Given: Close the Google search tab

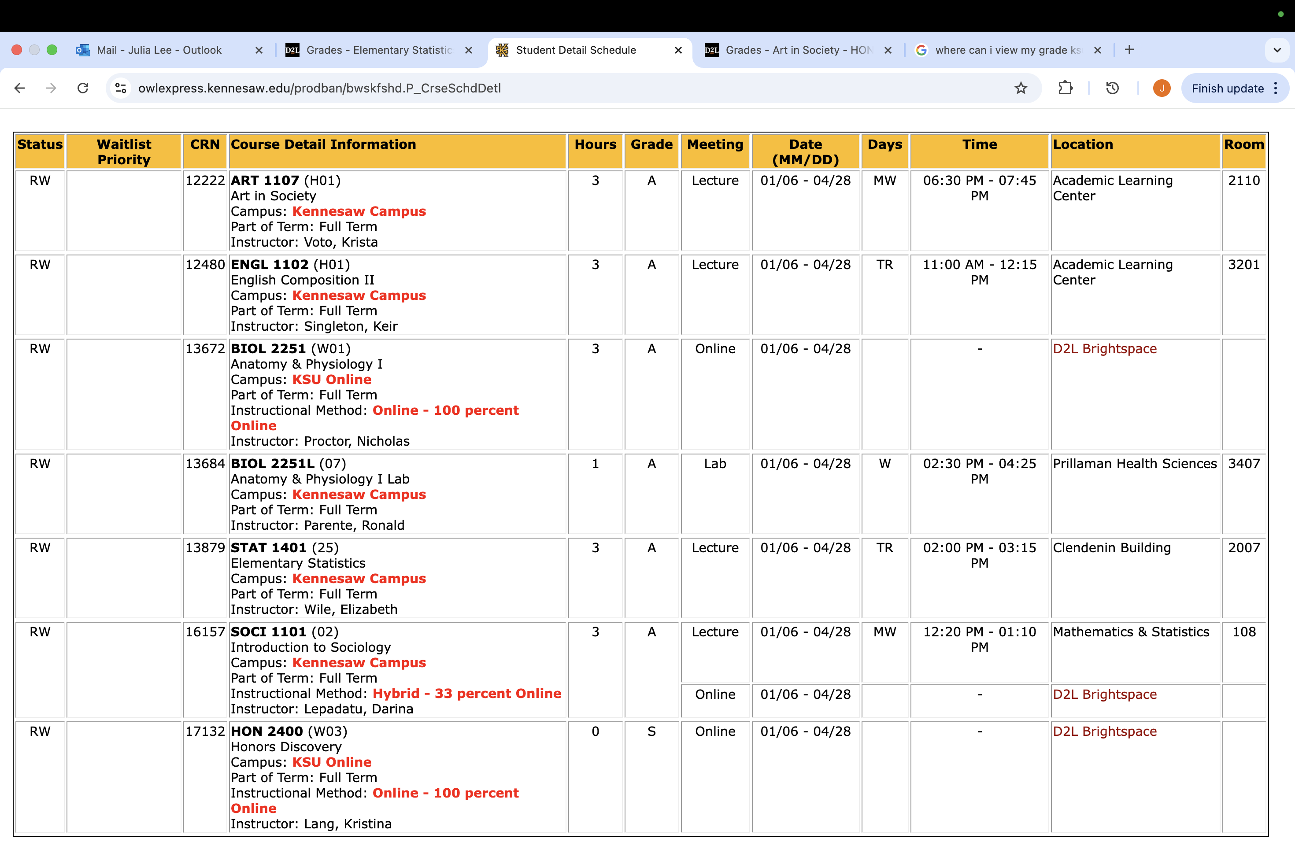Looking at the screenshot, I should tap(1098, 50).
